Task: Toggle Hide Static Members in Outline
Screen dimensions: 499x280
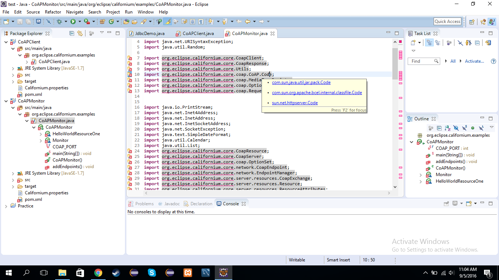Action: tap(464, 128)
